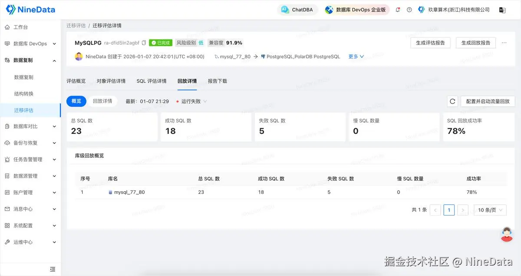The height and width of the screenshot is (276, 521).
Task: Expand the 数据源管理 sidebar menu
Action: [x=30, y=176]
